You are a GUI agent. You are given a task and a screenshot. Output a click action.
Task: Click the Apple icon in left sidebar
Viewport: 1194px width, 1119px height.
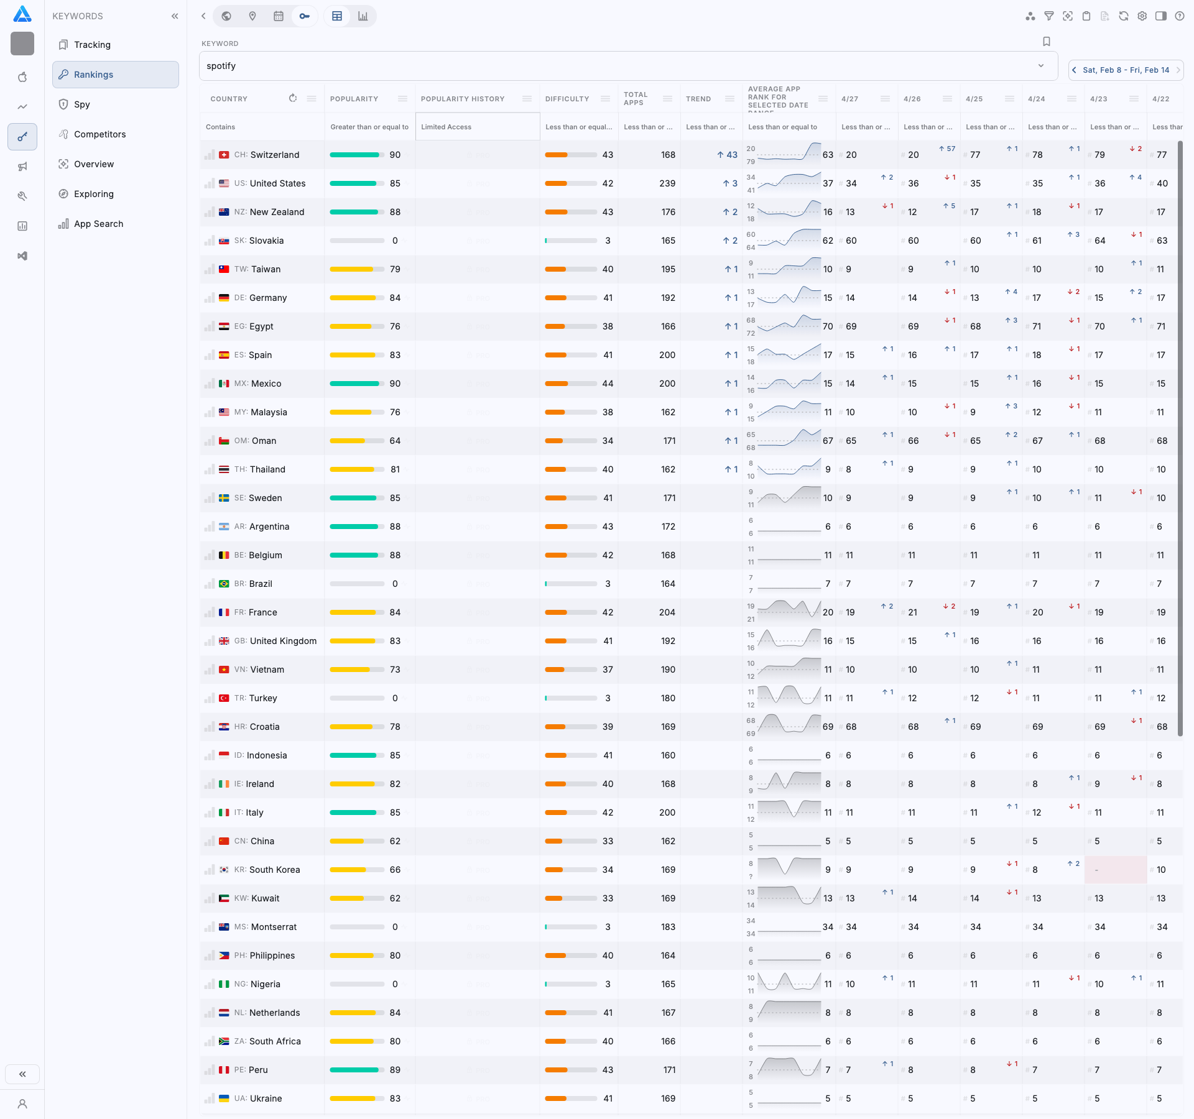coord(22,77)
